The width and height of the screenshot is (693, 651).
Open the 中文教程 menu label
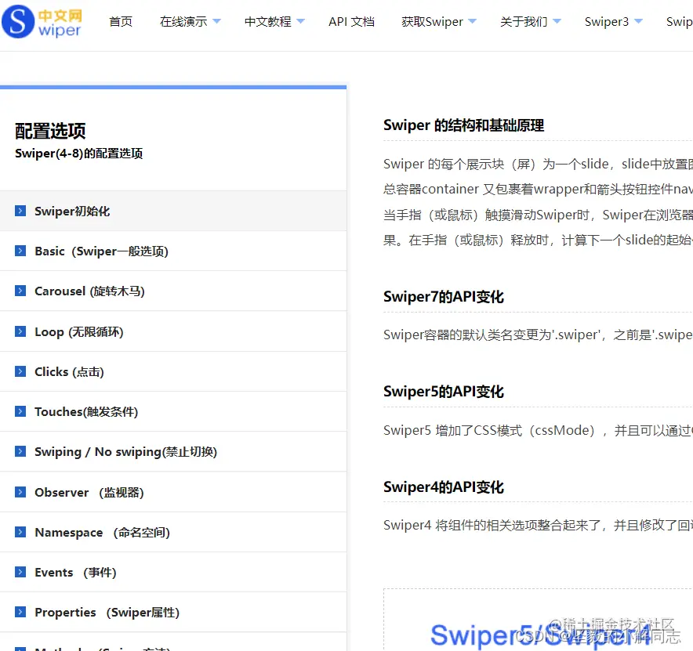tap(268, 21)
